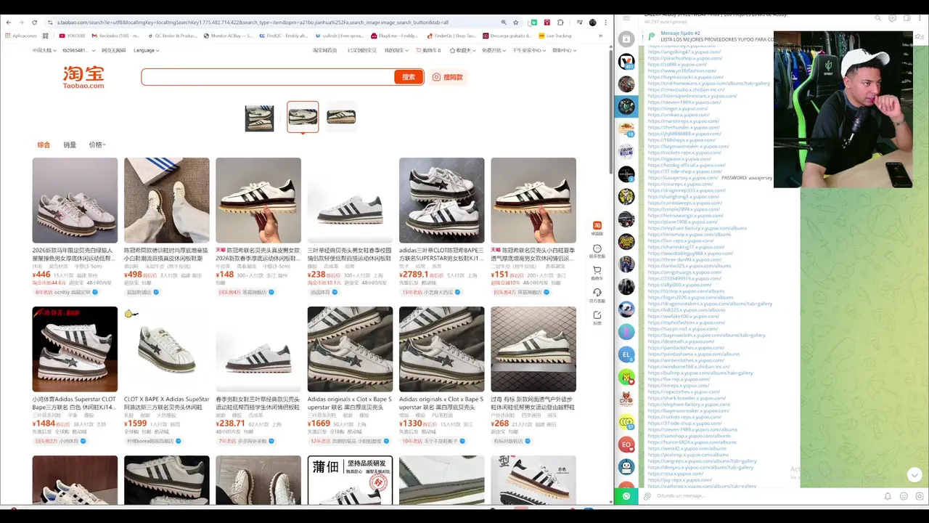Click the 桌面版 desktop app sidebar icon
The height and width of the screenshot is (523, 929).
click(597, 228)
